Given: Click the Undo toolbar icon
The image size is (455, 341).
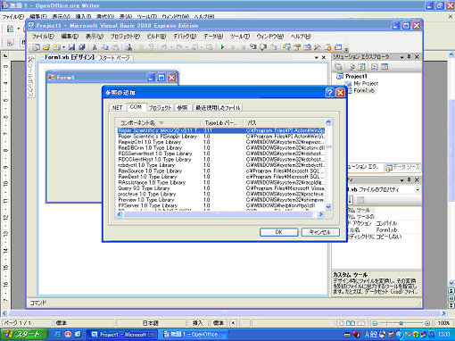Looking at the screenshot, I should pyautogui.click(x=164, y=47).
